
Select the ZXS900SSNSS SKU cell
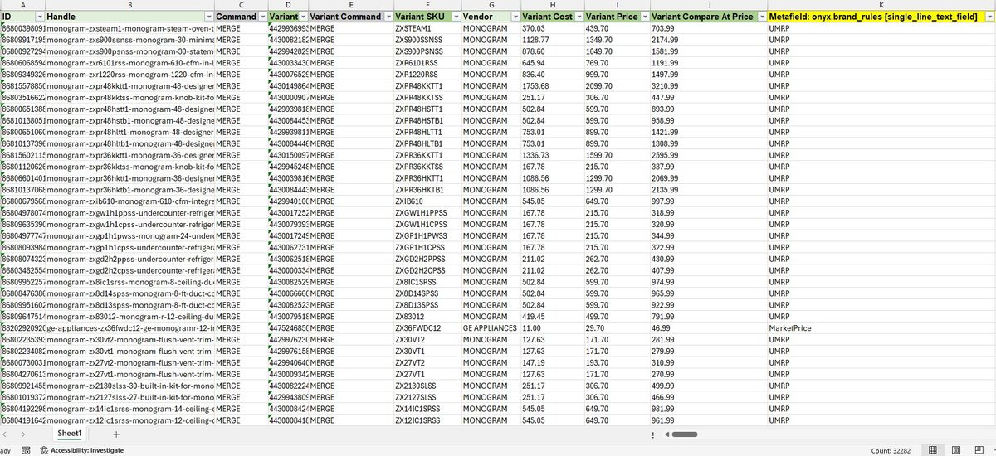[427, 40]
